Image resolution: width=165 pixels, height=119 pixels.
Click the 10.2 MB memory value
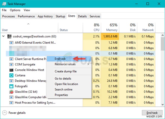[112, 92]
